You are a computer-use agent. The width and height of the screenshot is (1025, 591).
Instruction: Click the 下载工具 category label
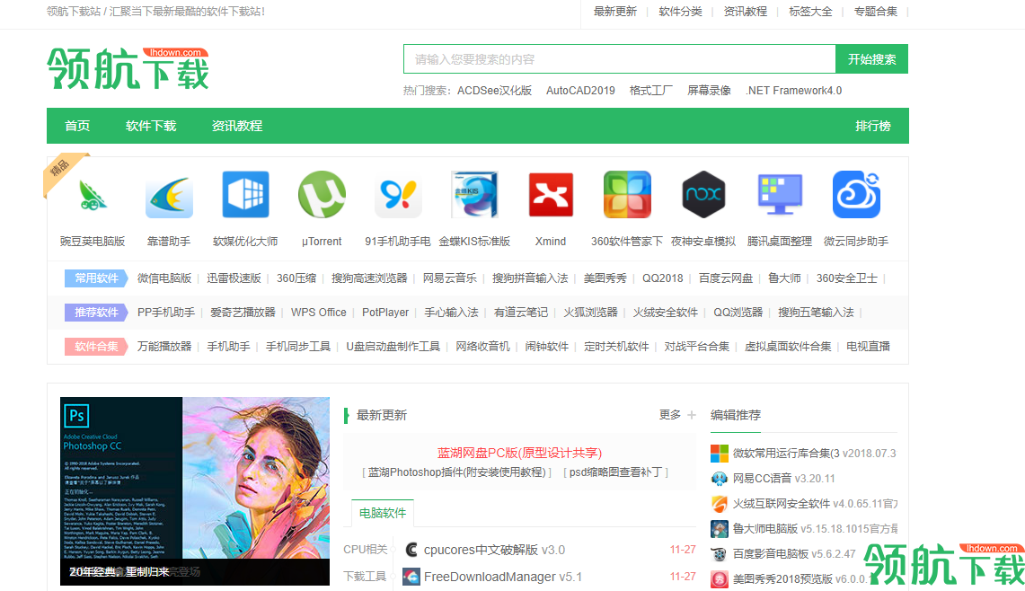pyautogui.click(x=366, y=577)
